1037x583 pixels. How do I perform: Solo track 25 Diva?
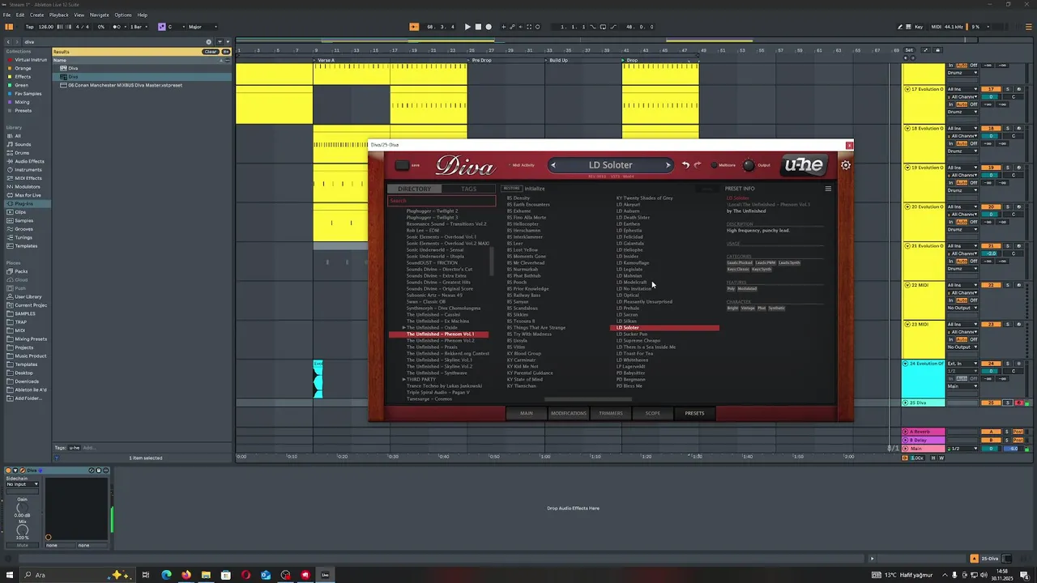point(1009,402)
